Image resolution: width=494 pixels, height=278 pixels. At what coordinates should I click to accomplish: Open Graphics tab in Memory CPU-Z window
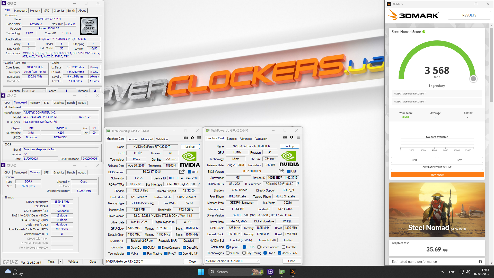(59, 172)
